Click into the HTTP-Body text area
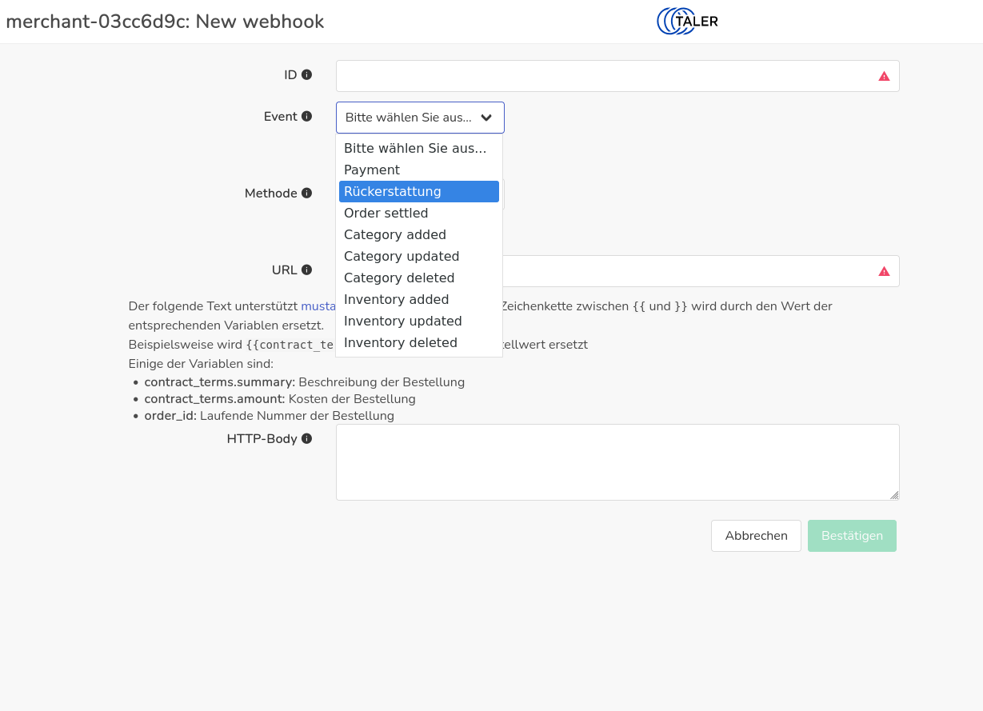 point(617,462)
